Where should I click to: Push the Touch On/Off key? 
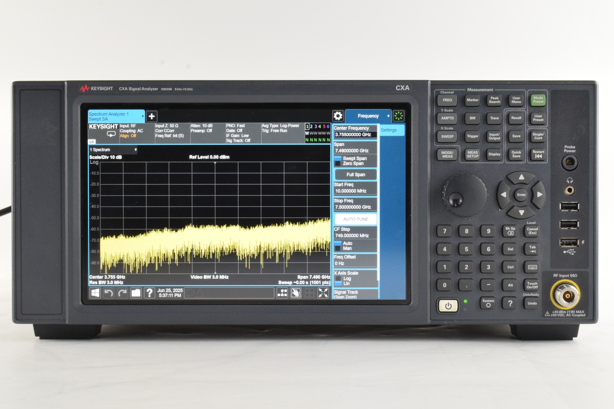pos(532,285)
